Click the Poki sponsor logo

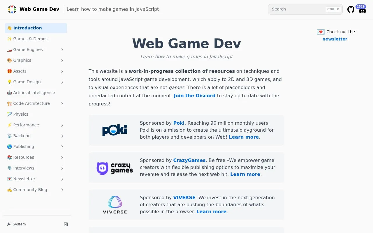click(115, 130)
